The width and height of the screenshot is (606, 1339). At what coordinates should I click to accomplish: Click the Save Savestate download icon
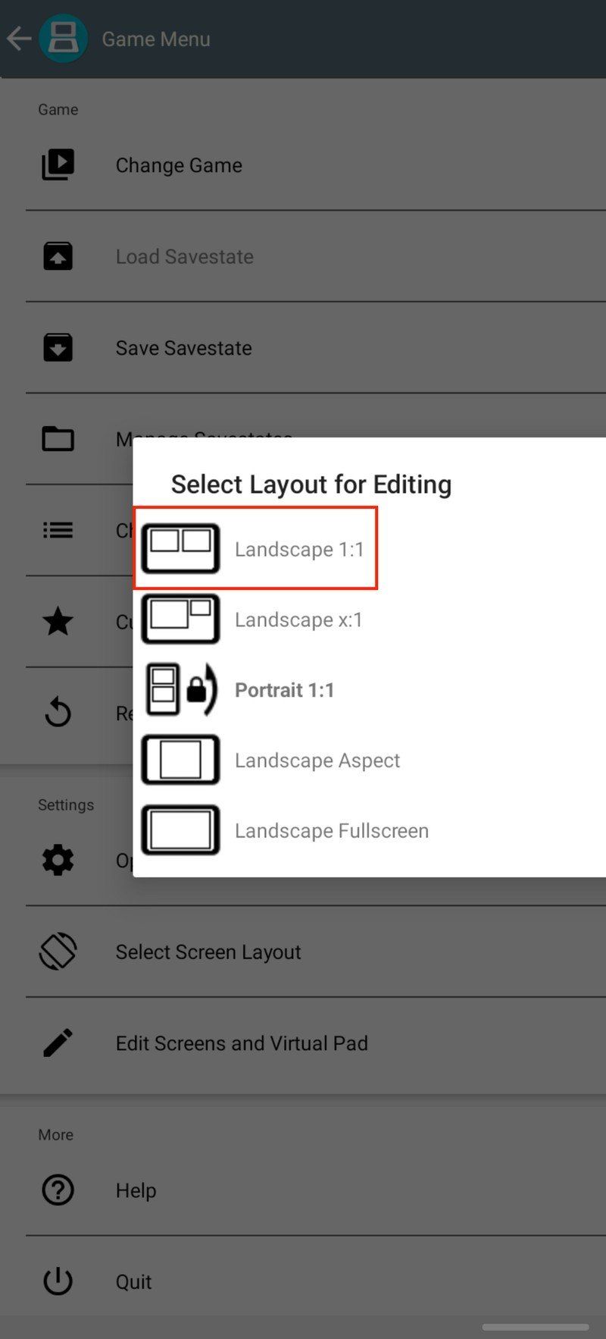click(58, 347)
